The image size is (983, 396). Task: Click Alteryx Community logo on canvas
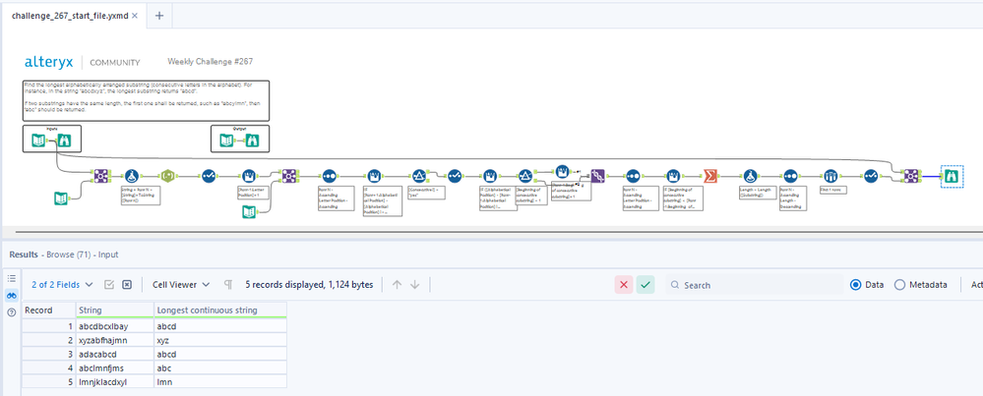tap(82, 62)
